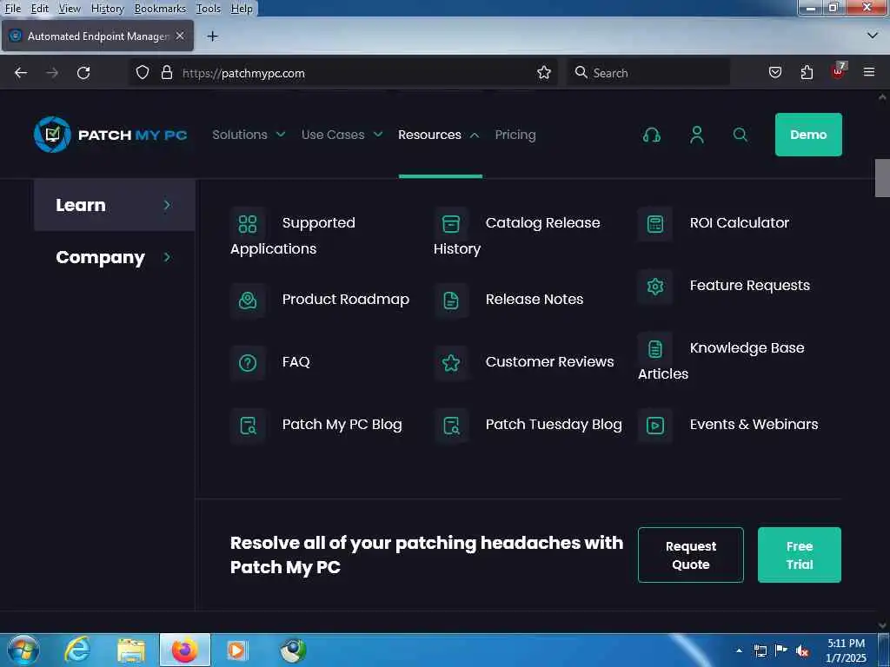Image resolution: width=890 pixels, height=667 pixels.
Task: Click the FAQ question mark icon
Action: tap(248, 362)
